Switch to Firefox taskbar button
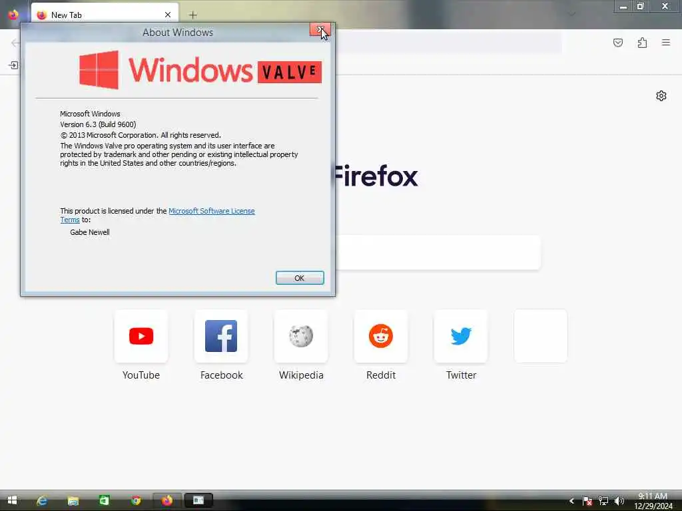Image resolution: width=682 pixels, height=511 pixels. [167, 500]
